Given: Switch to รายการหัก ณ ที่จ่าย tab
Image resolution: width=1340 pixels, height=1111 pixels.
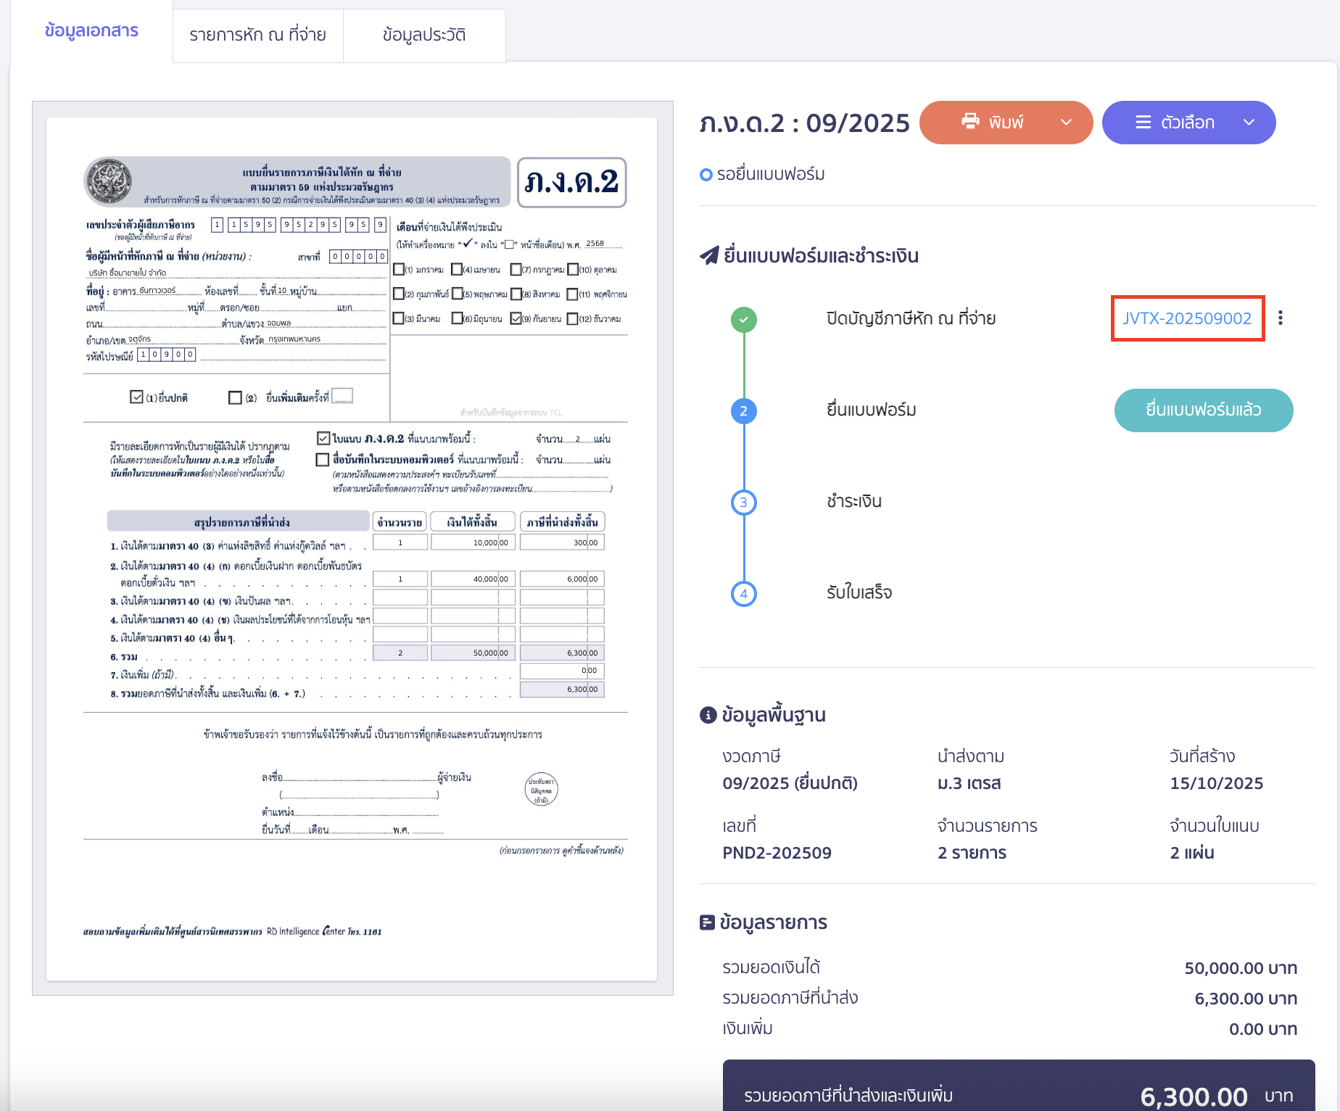Looking at the screenshot, I should (257, 35).
